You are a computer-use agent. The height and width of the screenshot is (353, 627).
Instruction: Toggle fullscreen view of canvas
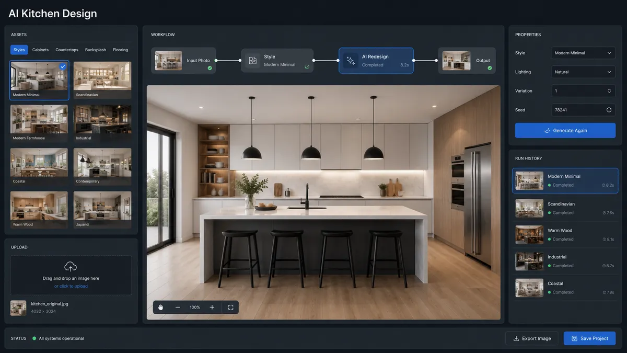(230, 308)
